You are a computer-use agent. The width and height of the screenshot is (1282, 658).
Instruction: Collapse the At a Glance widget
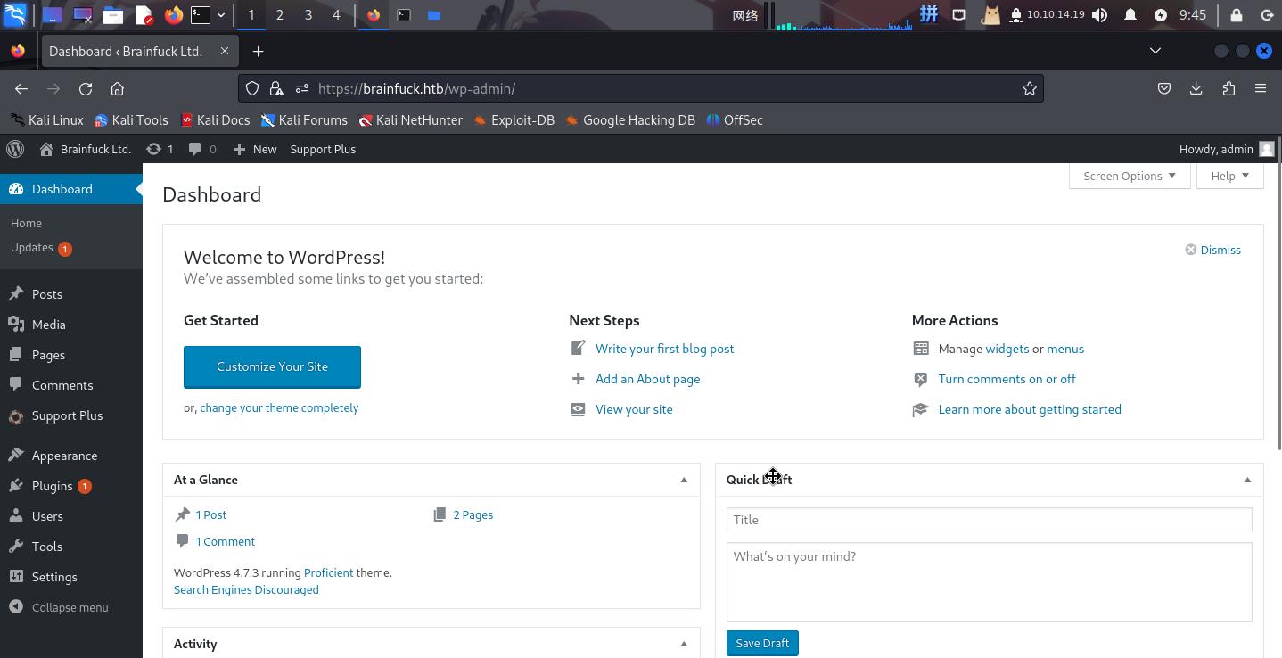click(x=684, y=480)
